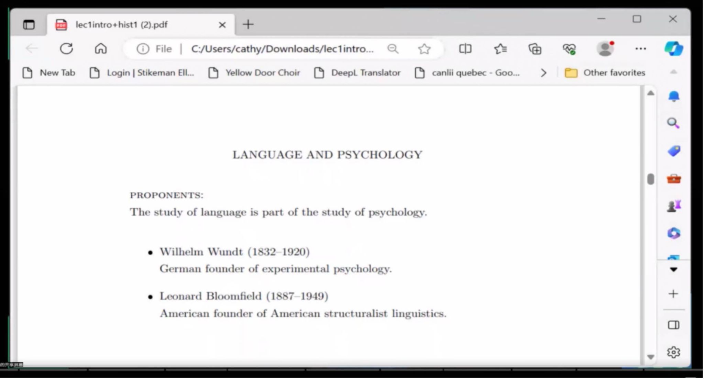Click the Refresh page icon
This screenshot has height=379, width=704.
pos(66,49)
